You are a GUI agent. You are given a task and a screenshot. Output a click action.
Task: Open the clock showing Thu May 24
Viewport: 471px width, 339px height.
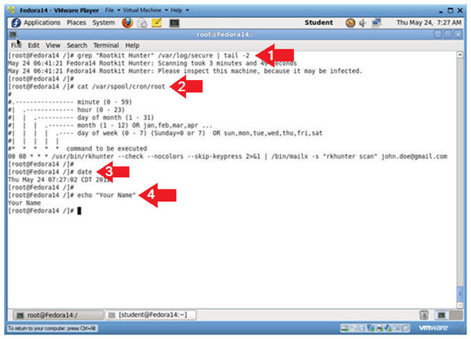tap(428, 23)
